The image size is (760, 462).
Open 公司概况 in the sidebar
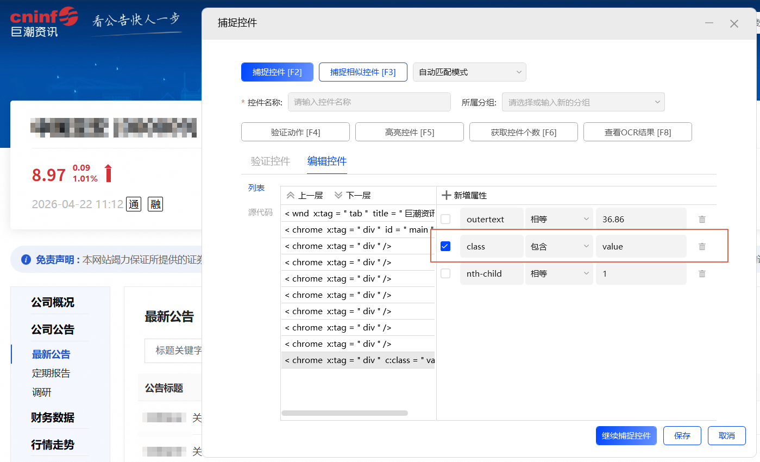coord(53,303)
